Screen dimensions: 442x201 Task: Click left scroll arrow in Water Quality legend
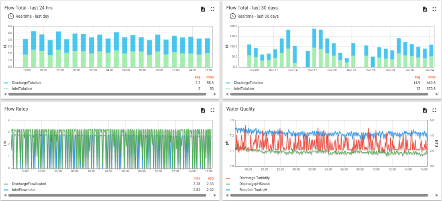227,195
